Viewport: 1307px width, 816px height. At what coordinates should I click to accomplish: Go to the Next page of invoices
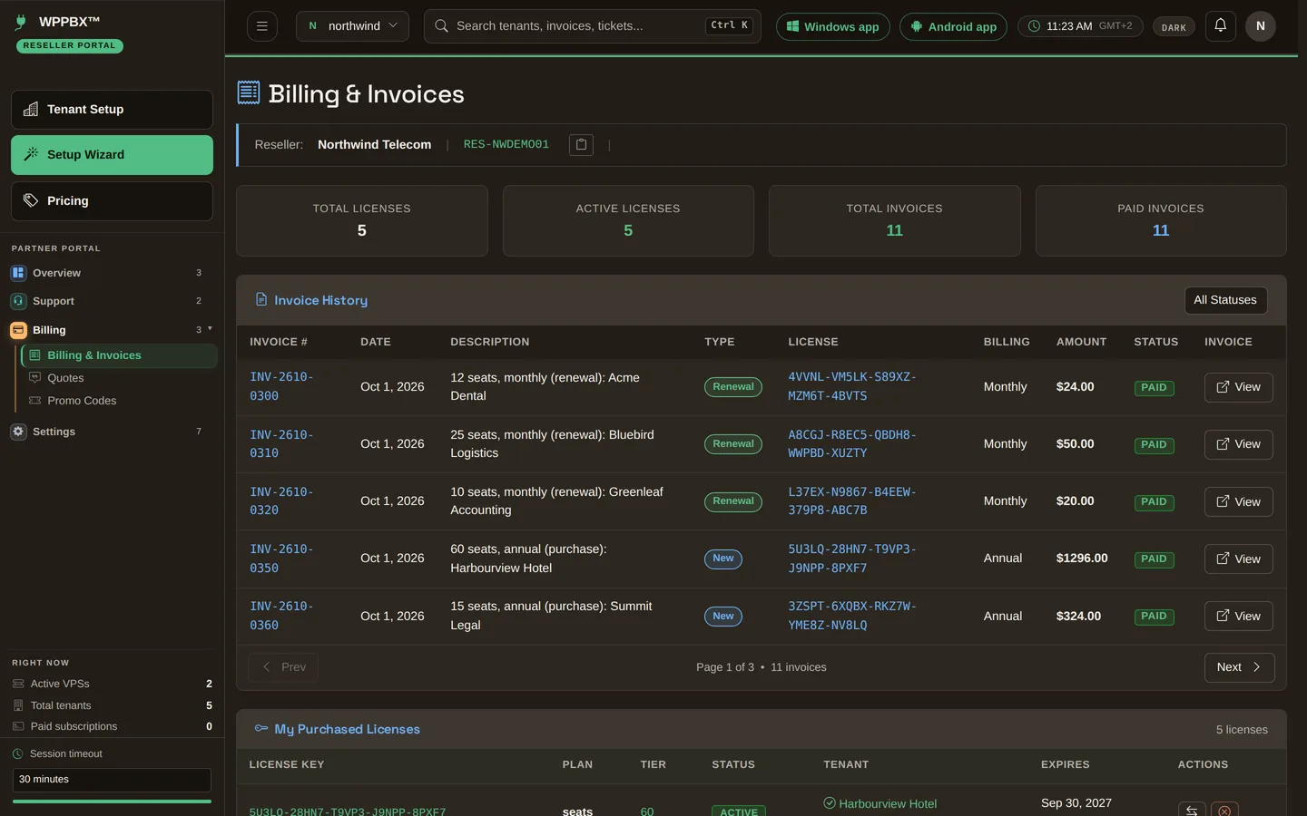(x=1239, y=667)
